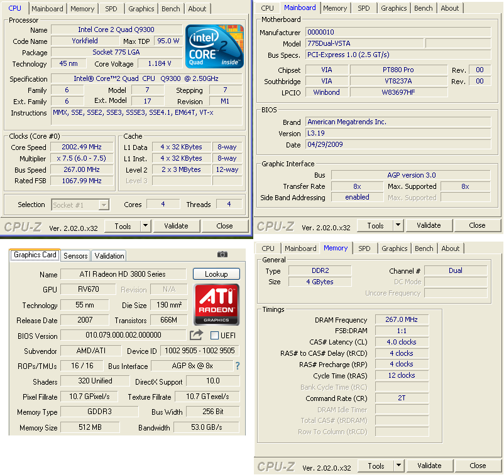
Task: Open SPD tab in CPU window
Action: pos(111,9)
